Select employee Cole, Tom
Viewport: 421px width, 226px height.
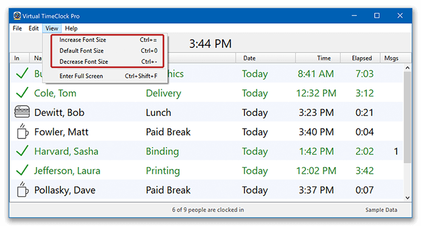pyautogui.click(x=55, y=94)
